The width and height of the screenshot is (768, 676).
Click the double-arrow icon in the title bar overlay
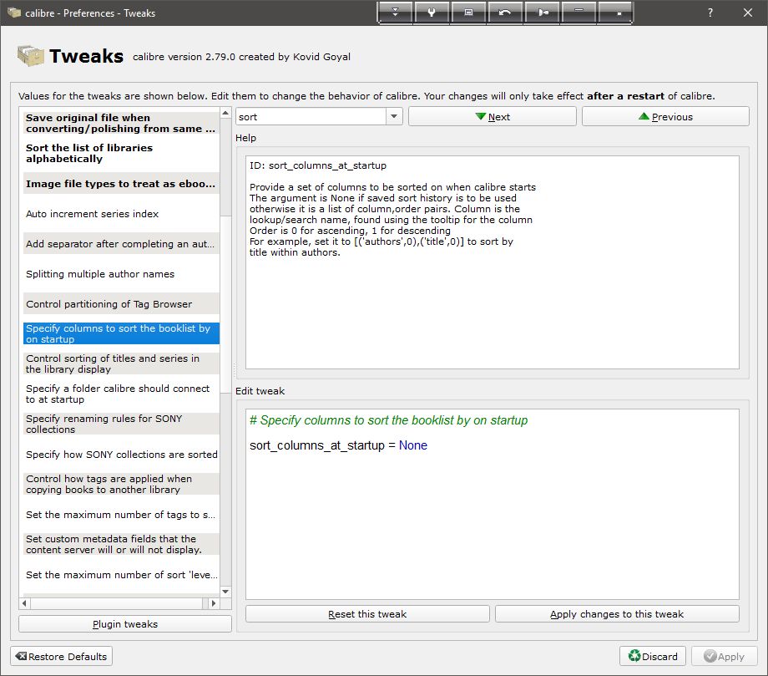pos(395,13)
